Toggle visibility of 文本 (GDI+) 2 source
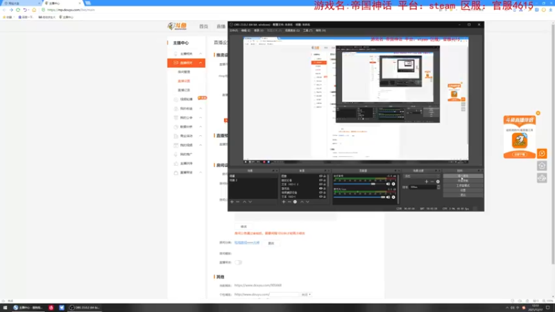 pos(321,184)
